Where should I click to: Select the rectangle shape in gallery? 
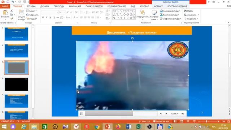click(124, 11)
